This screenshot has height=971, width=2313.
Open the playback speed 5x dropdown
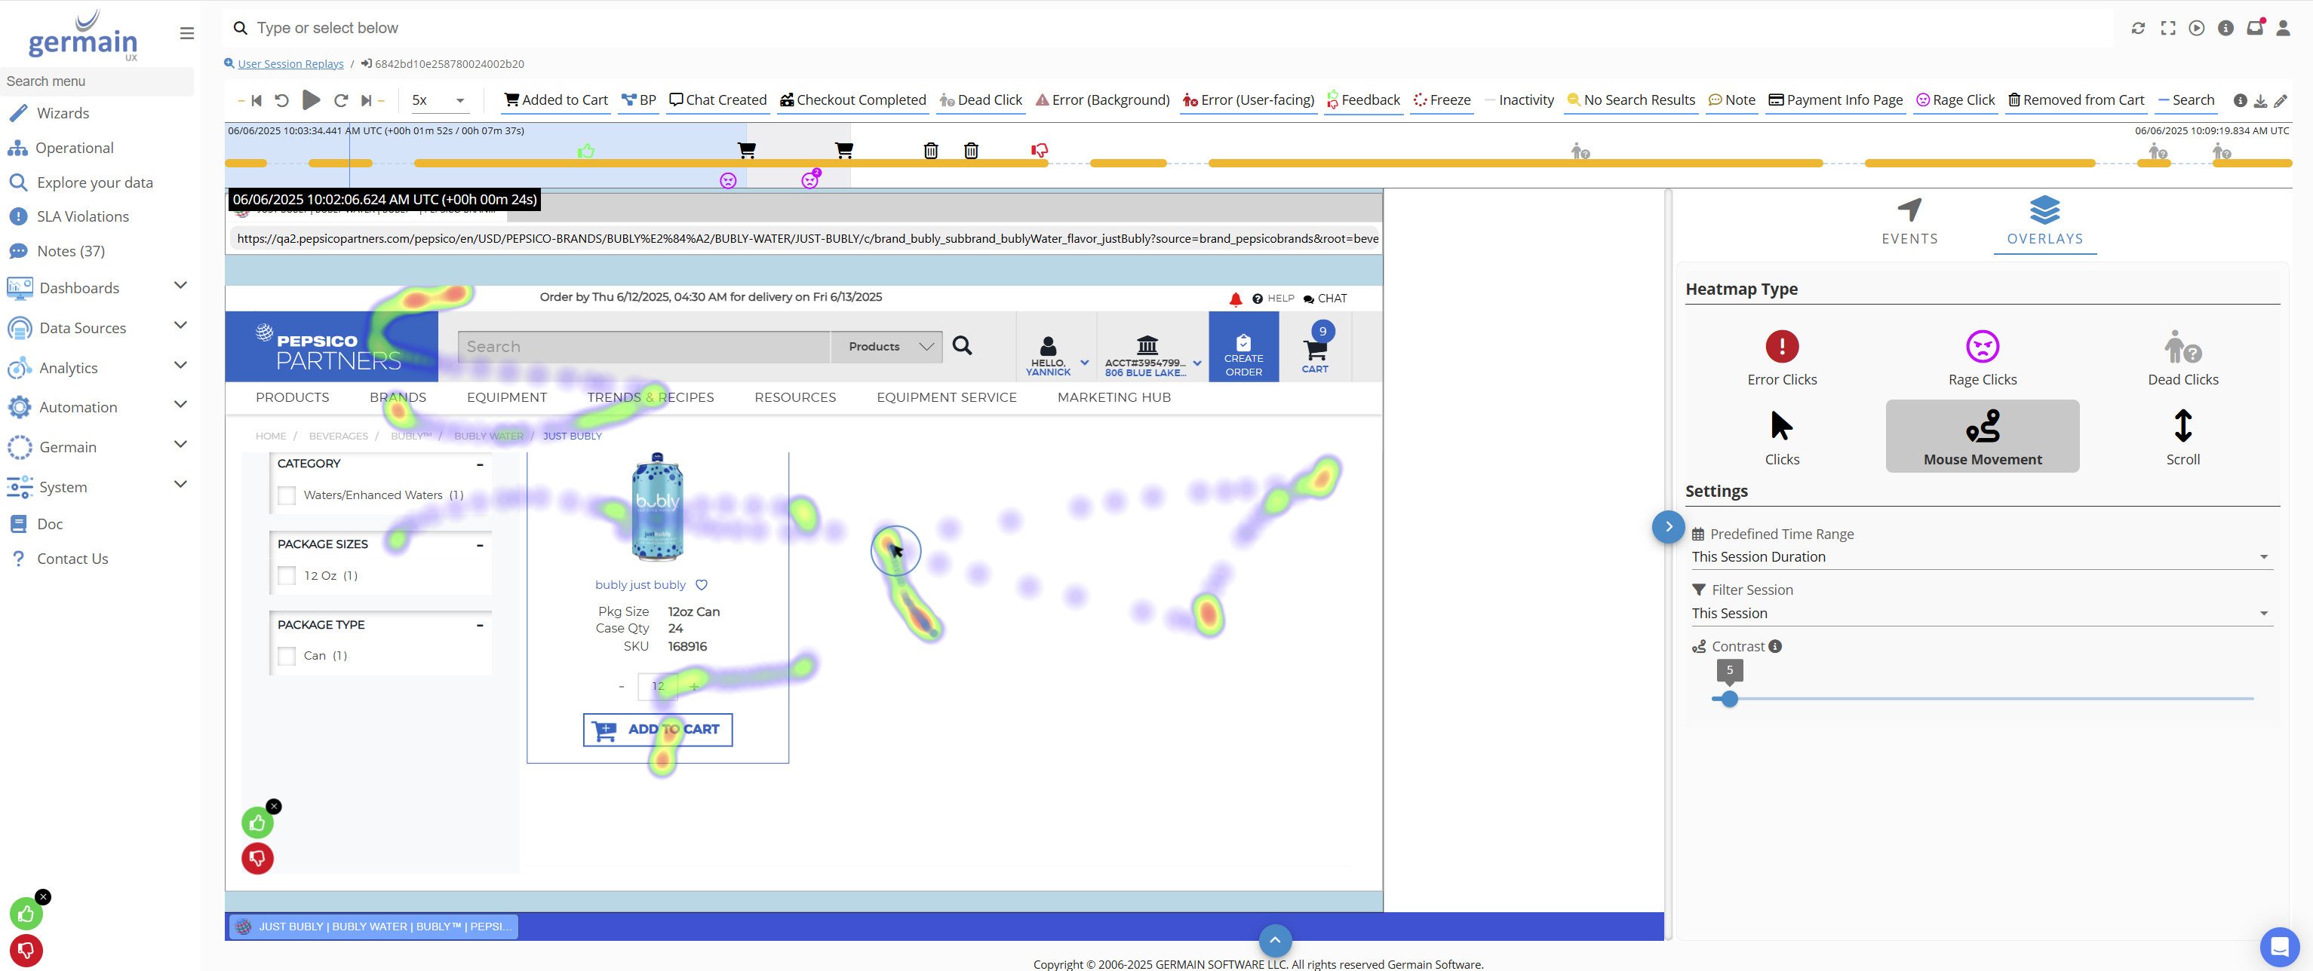point(438,100)
